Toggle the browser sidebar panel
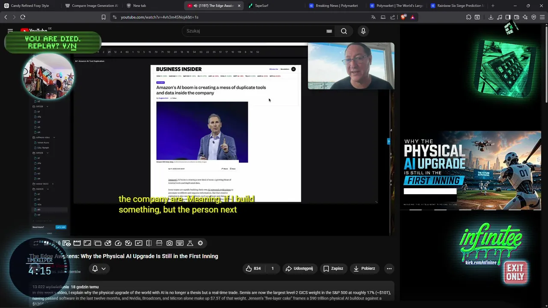This screenshot has height=308, width=548. tap(508, 17)
